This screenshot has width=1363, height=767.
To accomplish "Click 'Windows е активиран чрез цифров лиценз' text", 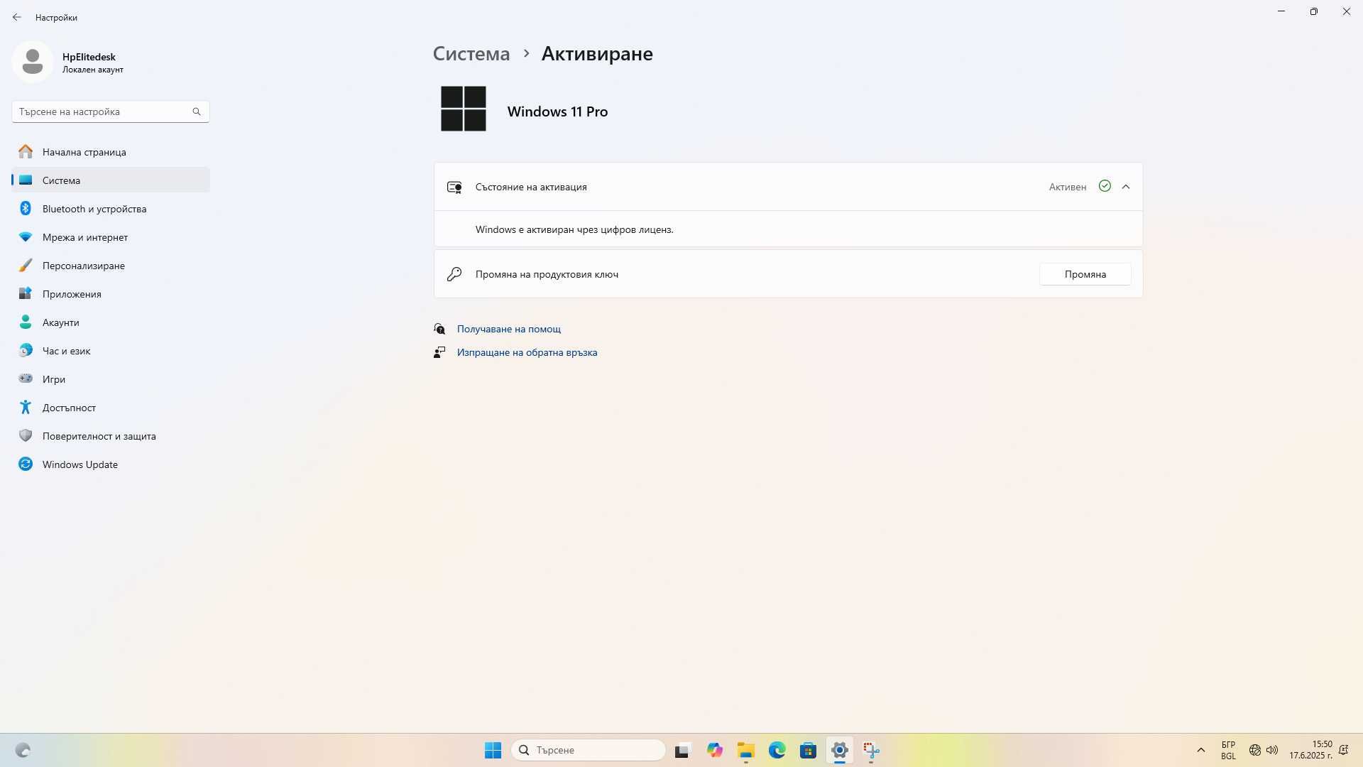I will 574,229.
